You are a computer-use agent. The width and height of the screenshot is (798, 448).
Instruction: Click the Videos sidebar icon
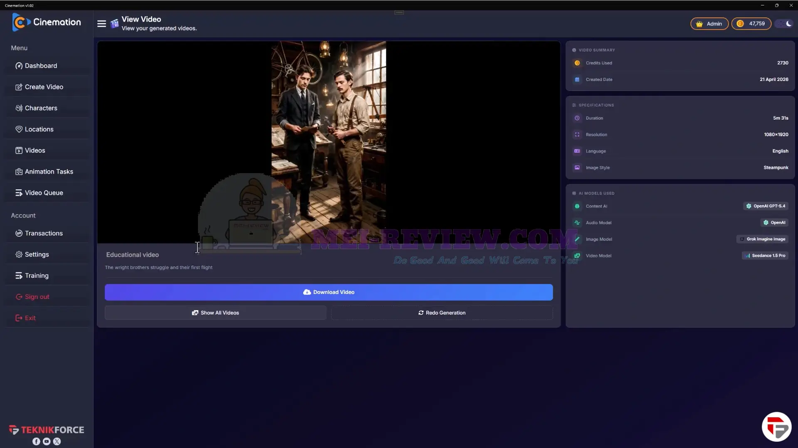pyautogui.click(x=19, y=150)
